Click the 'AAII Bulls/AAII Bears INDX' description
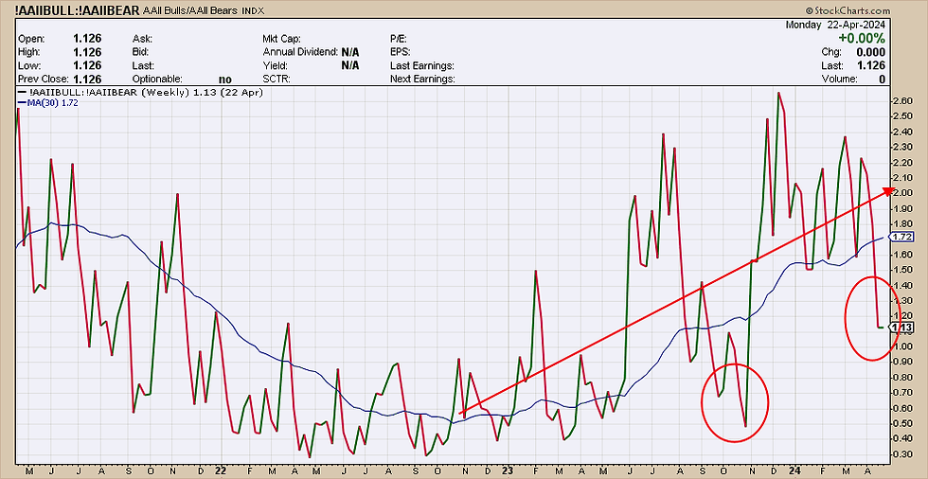928x479 pixels. tap(205, 10)
